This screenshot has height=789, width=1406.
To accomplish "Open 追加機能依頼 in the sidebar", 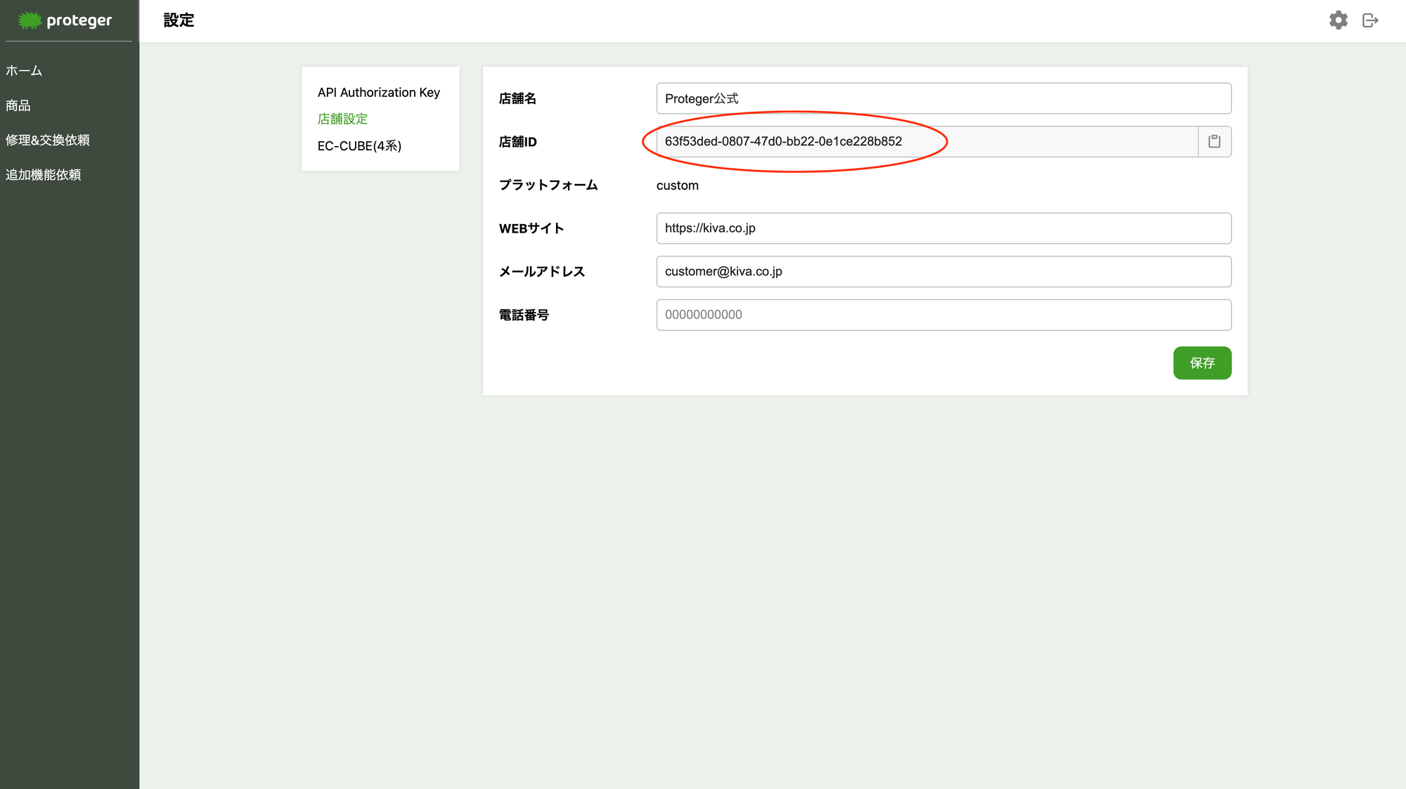I will [44, 174].
